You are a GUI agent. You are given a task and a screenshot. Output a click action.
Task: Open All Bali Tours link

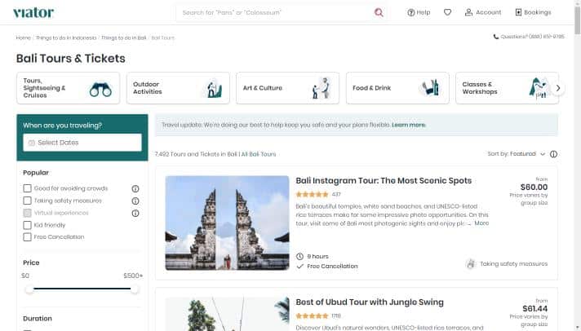click(259, 154)
